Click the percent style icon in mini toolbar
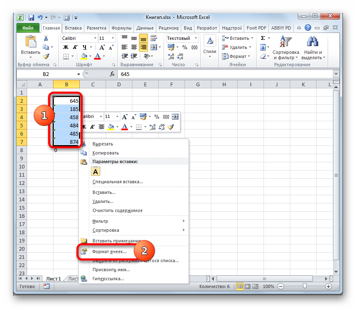This screenshot has height=309, width=356. point(156,117)
